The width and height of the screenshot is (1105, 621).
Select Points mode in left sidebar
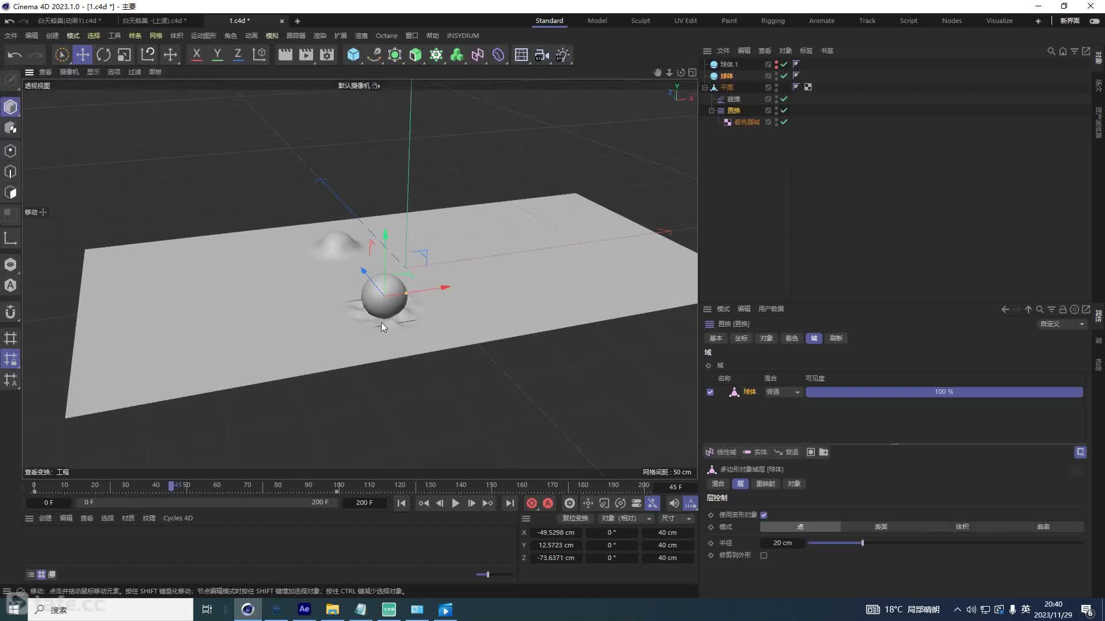[10, 151]
